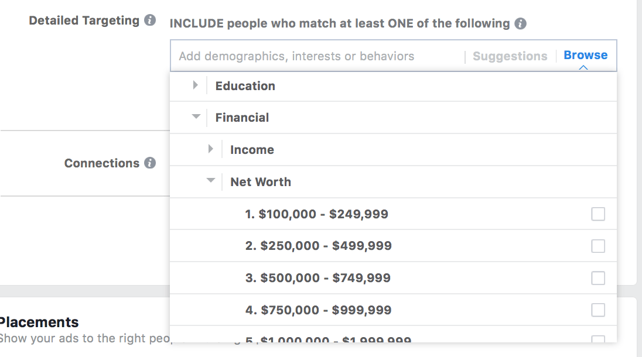Check the $100,000 - $249,999 net worth box

pos(598,214)
